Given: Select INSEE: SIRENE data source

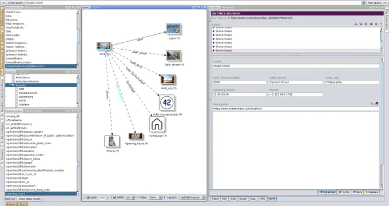Looking at the screenshot, I should tap(41, 47).
